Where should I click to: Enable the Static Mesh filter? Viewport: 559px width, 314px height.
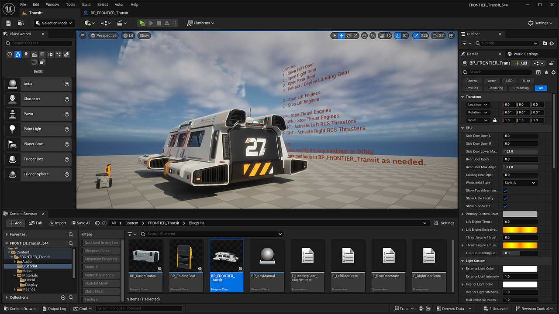101,291
